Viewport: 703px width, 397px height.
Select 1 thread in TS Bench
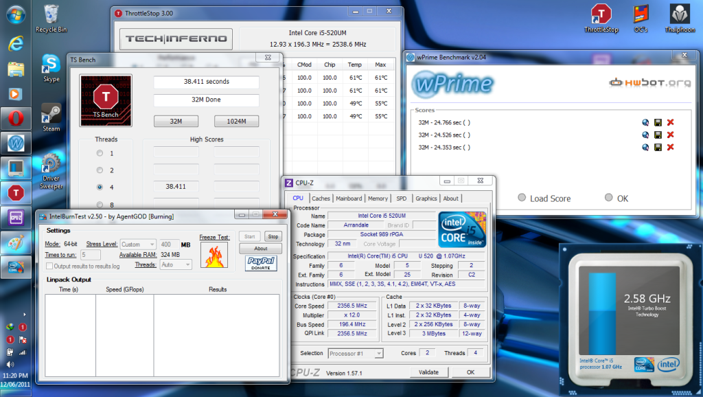[x=100, y=153]
